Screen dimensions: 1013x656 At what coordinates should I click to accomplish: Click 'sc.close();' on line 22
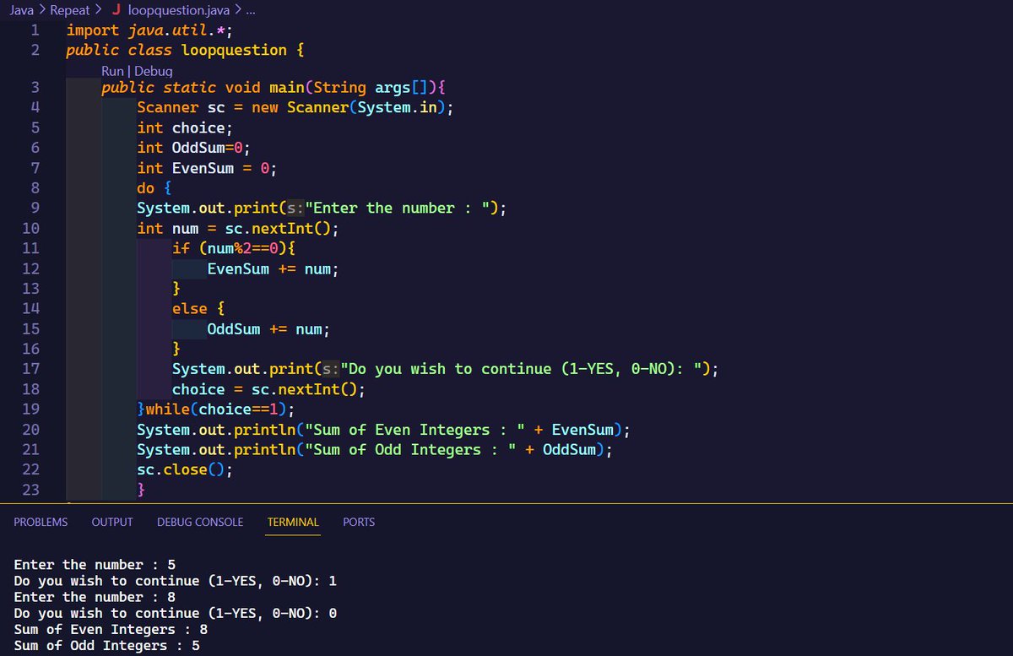185,469
